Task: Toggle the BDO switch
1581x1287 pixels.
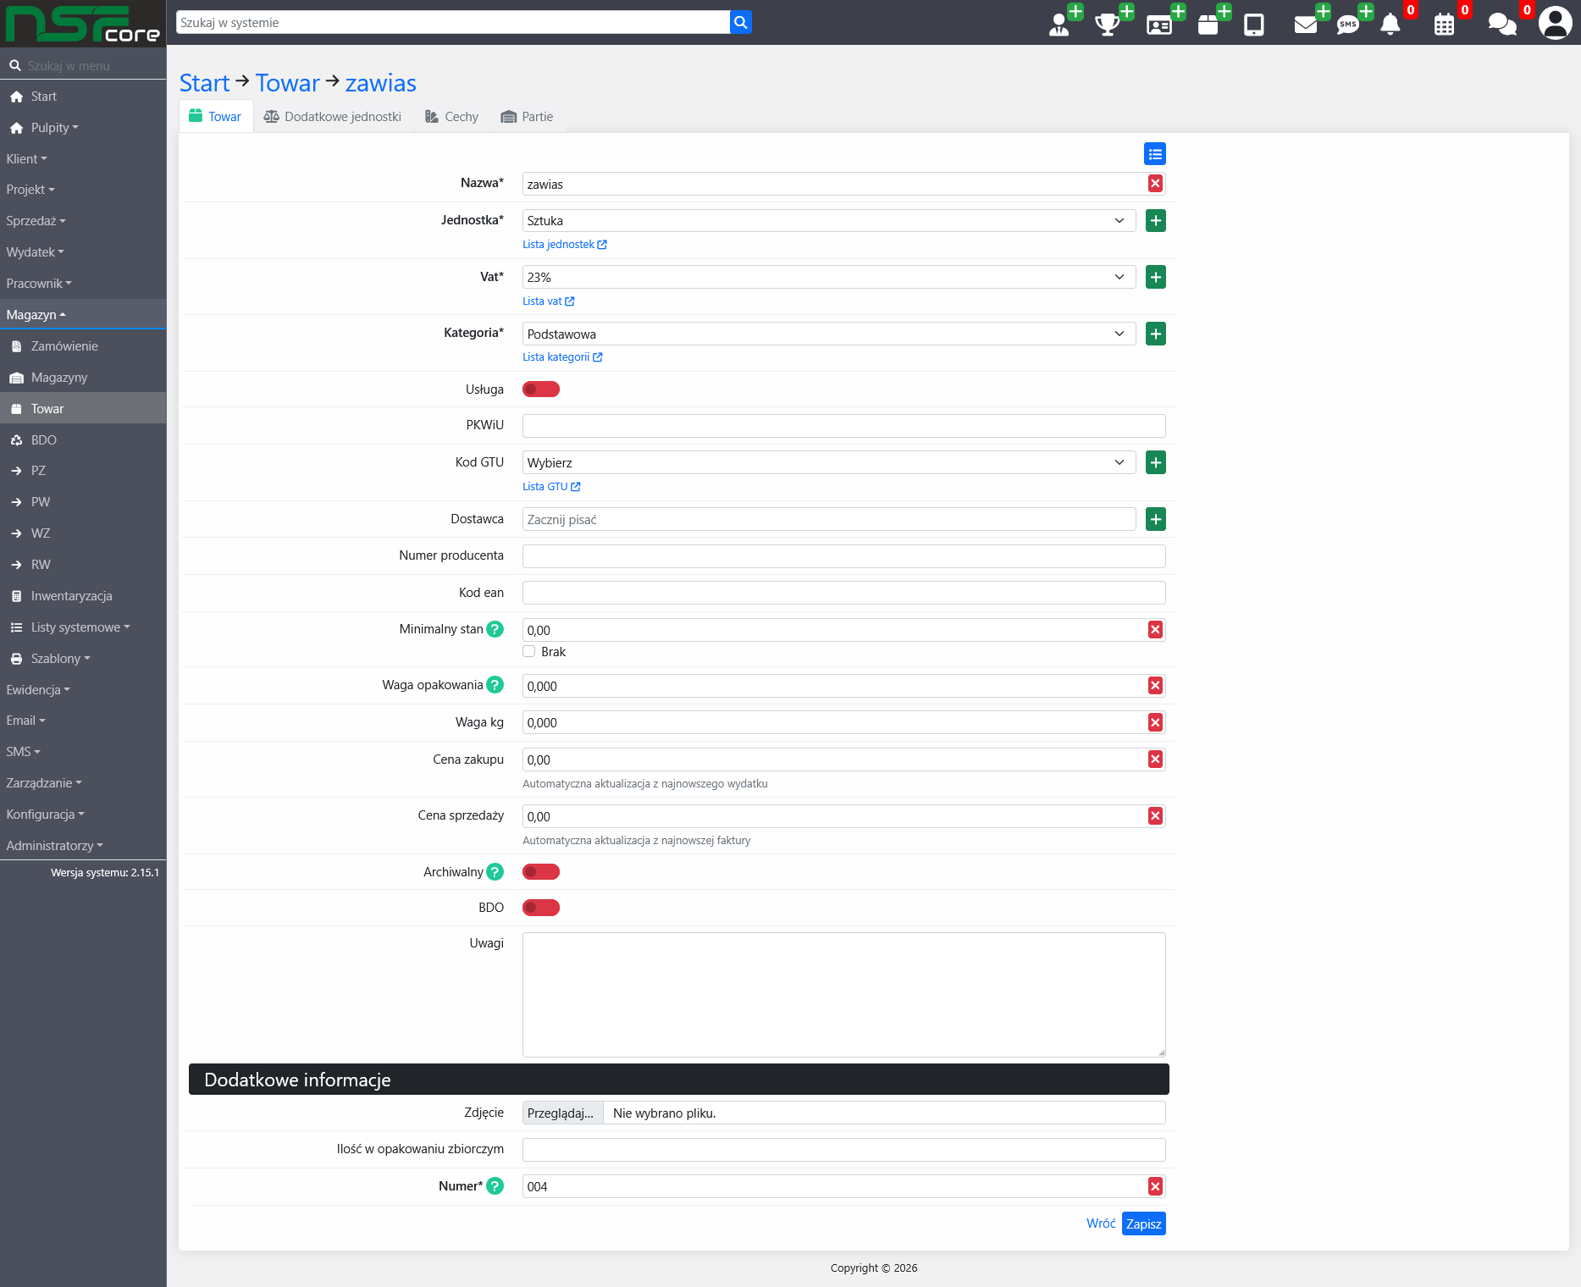Action: [541, 908]
